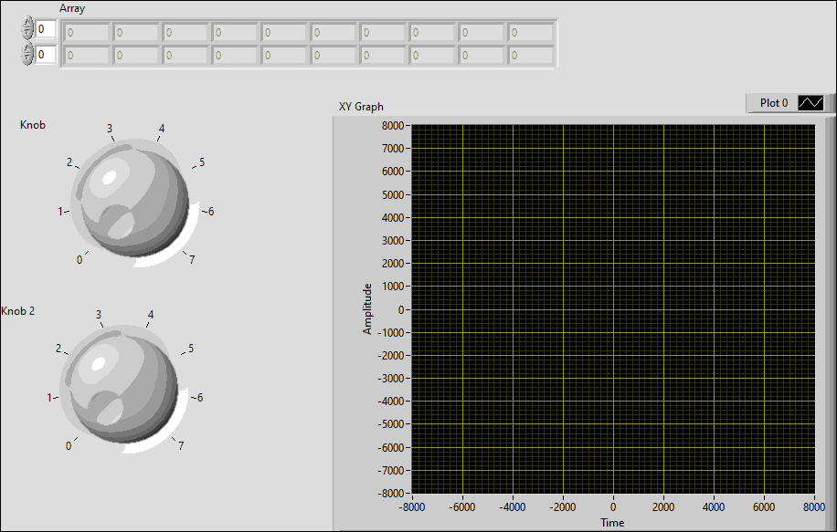This screenshot has height=532, width=837.
Task: Increment the Array's upper index control
Action: coord(27,23)
